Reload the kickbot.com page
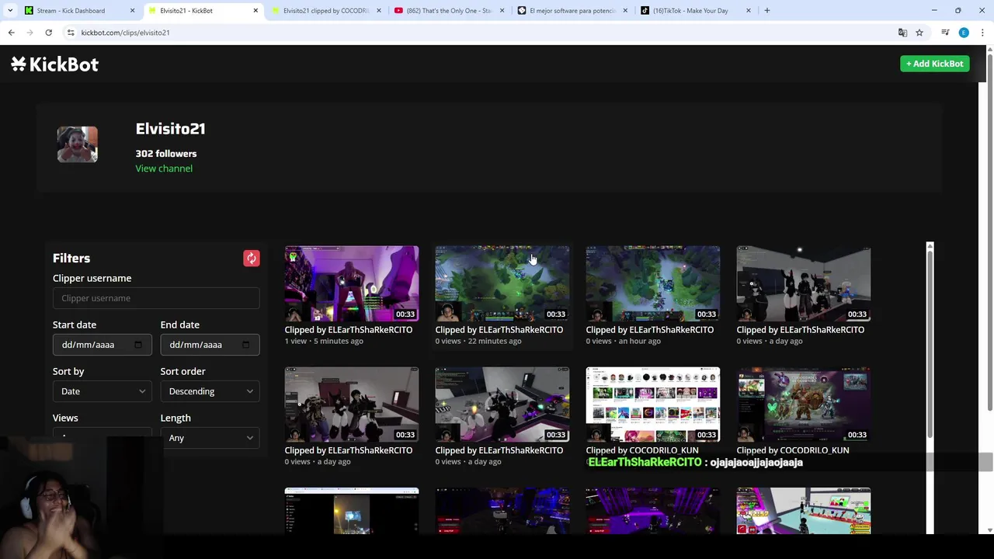 point(48,33)
